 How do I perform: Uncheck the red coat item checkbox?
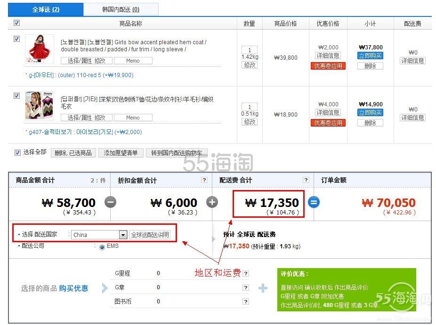click(x=16, y=38)
